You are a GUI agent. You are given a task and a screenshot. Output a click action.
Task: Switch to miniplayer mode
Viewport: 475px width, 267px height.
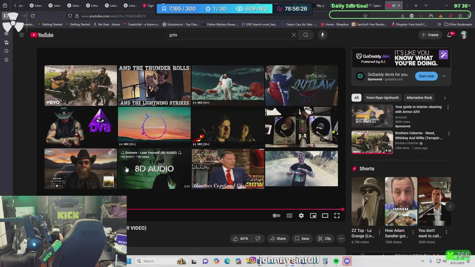point(313,215)
